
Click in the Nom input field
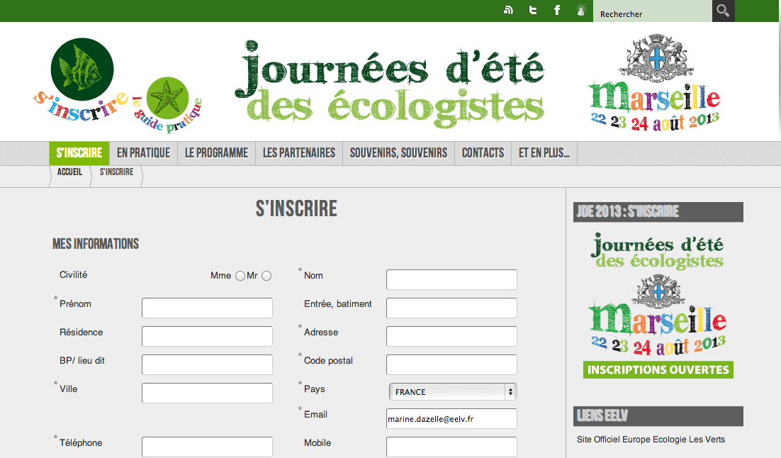[451, 279]
